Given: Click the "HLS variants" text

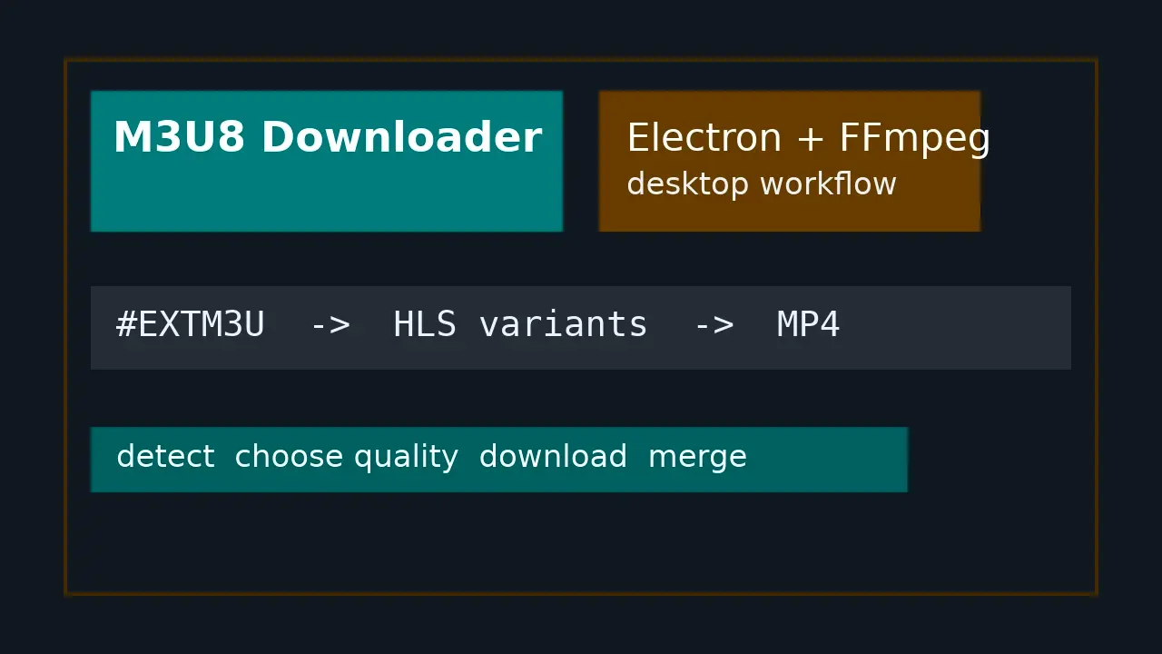Looking at the screenshot, I should 520,324.
